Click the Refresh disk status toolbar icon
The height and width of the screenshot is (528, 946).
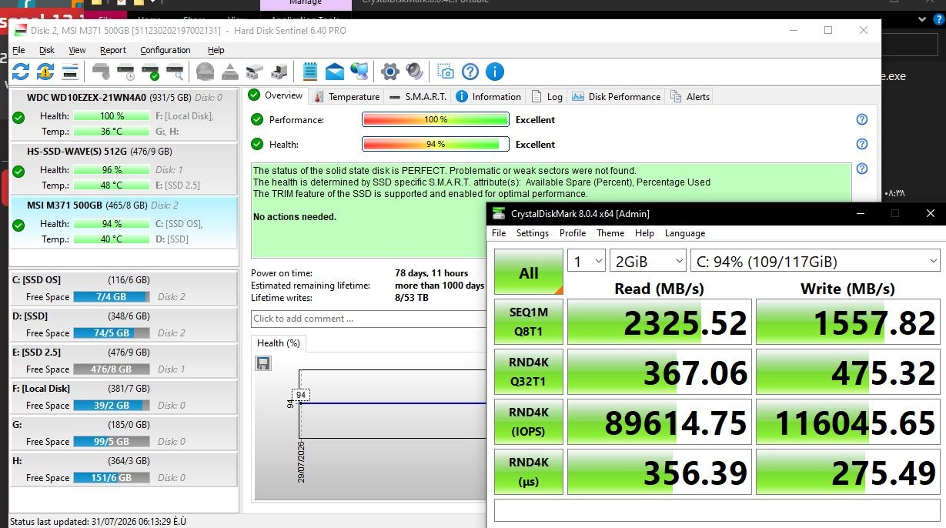pos(21,72)
